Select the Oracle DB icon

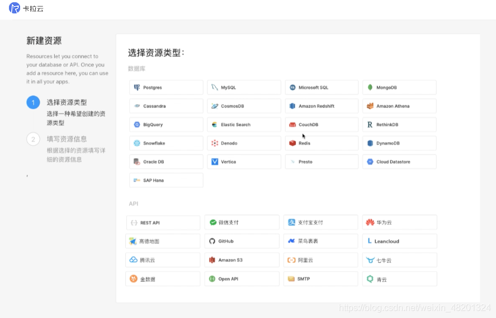(136, 162)
